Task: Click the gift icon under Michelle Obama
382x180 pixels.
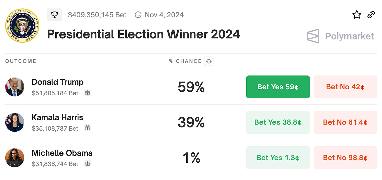Action: (x=88, y=163)
